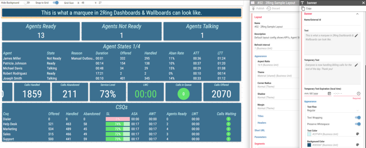Open the Short URL section link

[259, 130]
